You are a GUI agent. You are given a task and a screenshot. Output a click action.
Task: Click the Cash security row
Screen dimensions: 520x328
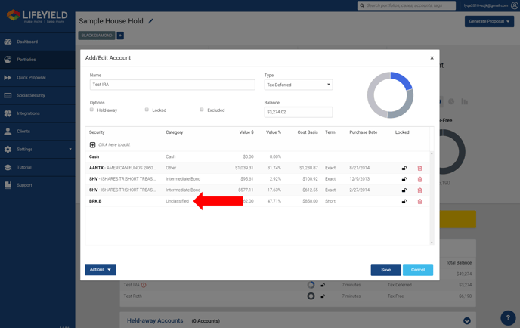pos(257,157)
